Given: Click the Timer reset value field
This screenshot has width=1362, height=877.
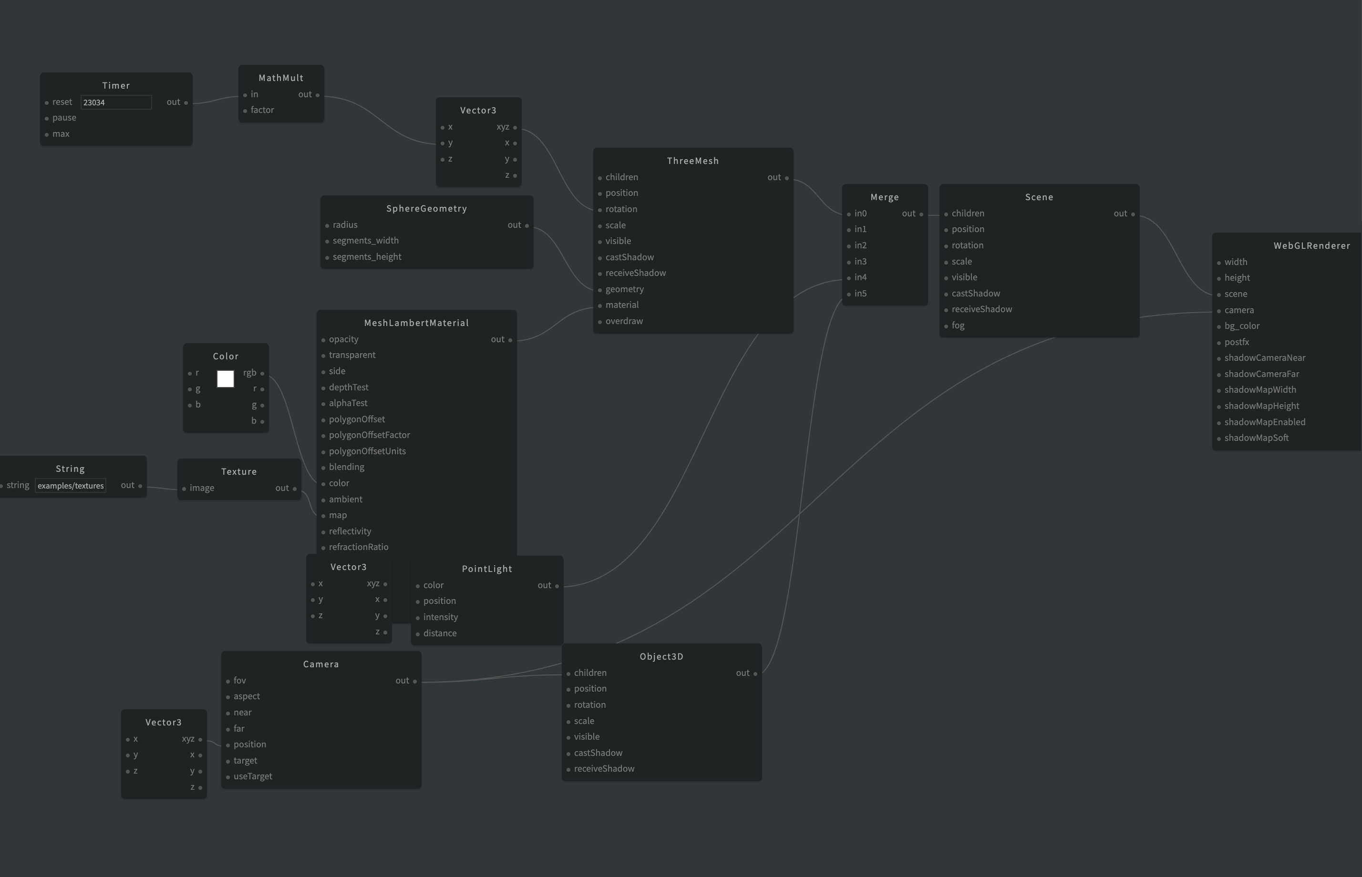Looking at the screenshot, I should pos(116,102).
